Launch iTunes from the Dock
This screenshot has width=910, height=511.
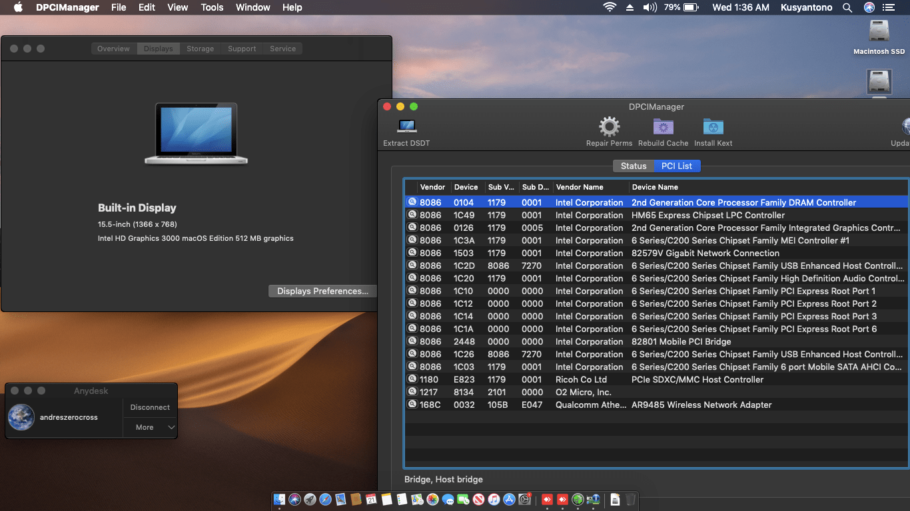[x=494, y=499]
